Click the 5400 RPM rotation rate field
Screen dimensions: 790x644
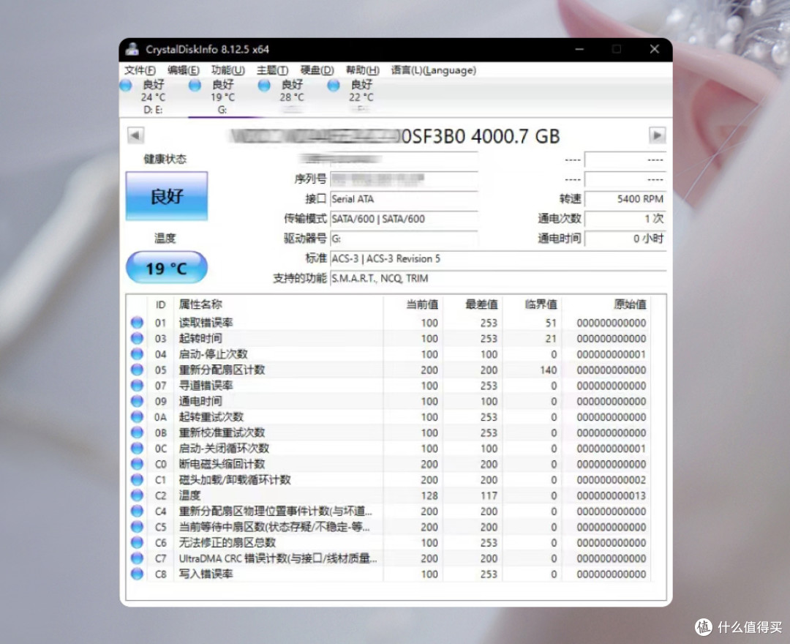click(625, 199)
